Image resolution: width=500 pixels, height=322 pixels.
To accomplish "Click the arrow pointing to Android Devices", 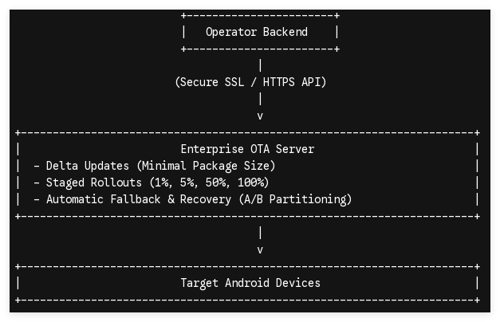I will pos(260,250).
